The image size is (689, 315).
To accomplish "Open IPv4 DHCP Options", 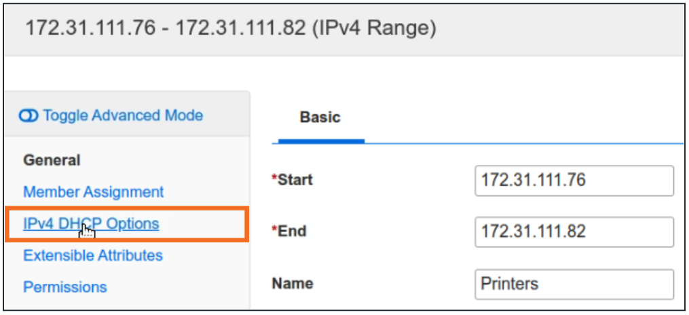I will [91, 224].
